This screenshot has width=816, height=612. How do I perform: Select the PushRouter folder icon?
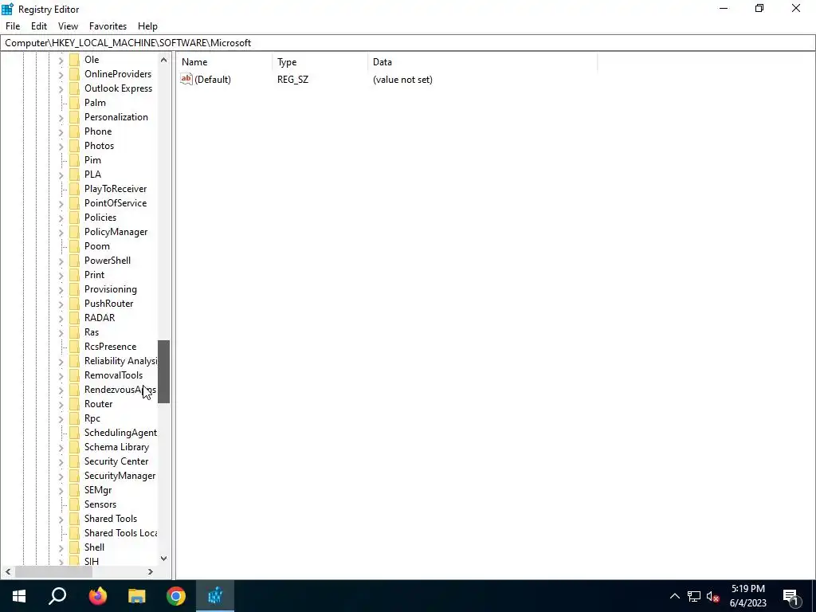point(74,304)
